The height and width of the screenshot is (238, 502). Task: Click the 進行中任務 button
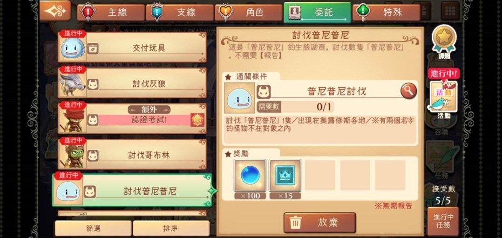pyautogui.click(x=443, y=221)
